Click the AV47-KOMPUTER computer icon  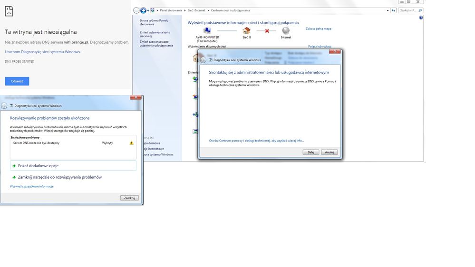click(207, 30)
